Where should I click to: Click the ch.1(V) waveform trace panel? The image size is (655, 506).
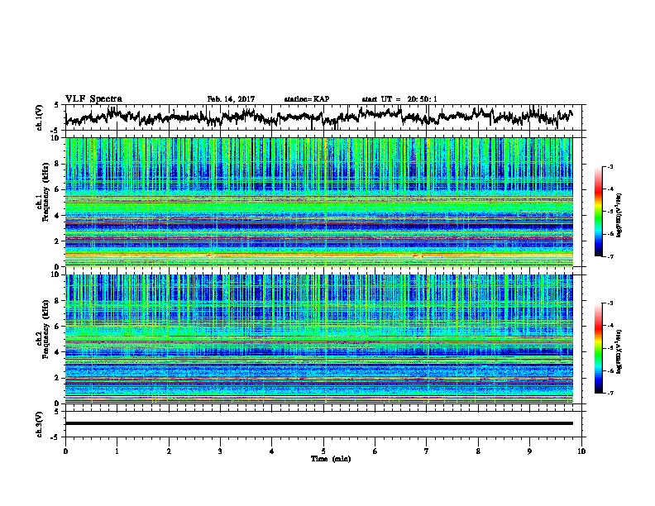[x=323, y=117]
